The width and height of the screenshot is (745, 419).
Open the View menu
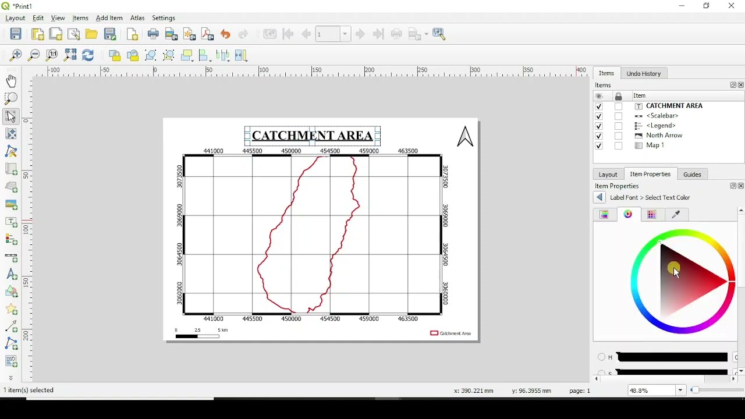tap(58, 19)
